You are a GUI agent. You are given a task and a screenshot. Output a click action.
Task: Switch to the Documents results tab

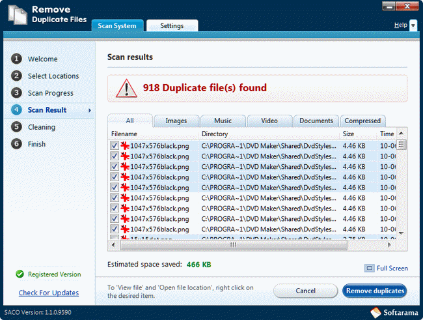[x=316, y=121]
